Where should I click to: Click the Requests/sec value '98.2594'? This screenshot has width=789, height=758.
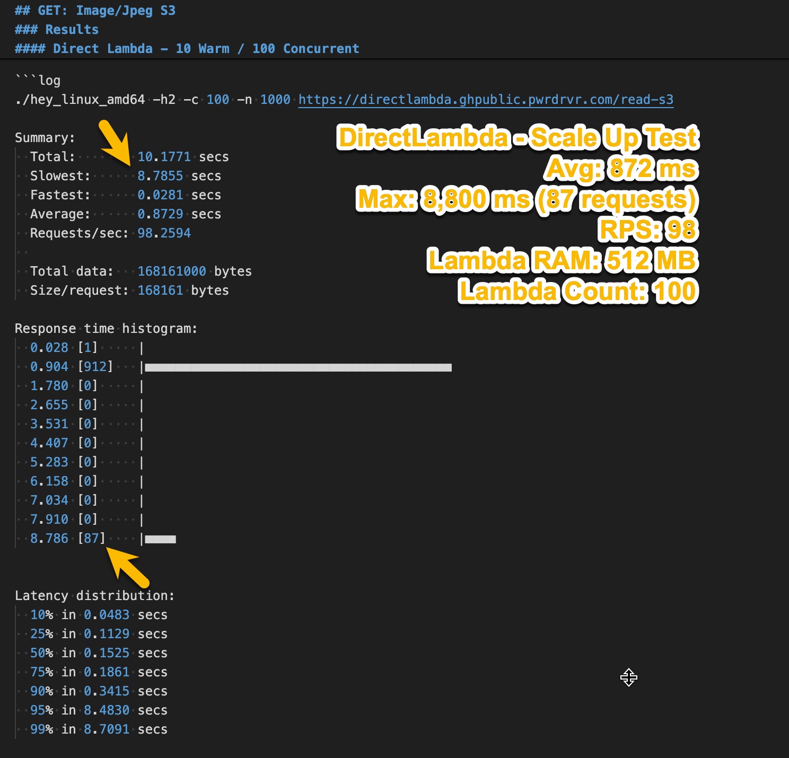[164, 233]
